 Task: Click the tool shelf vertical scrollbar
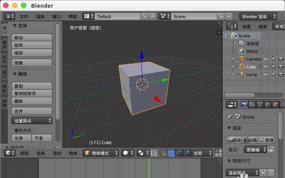58,72
